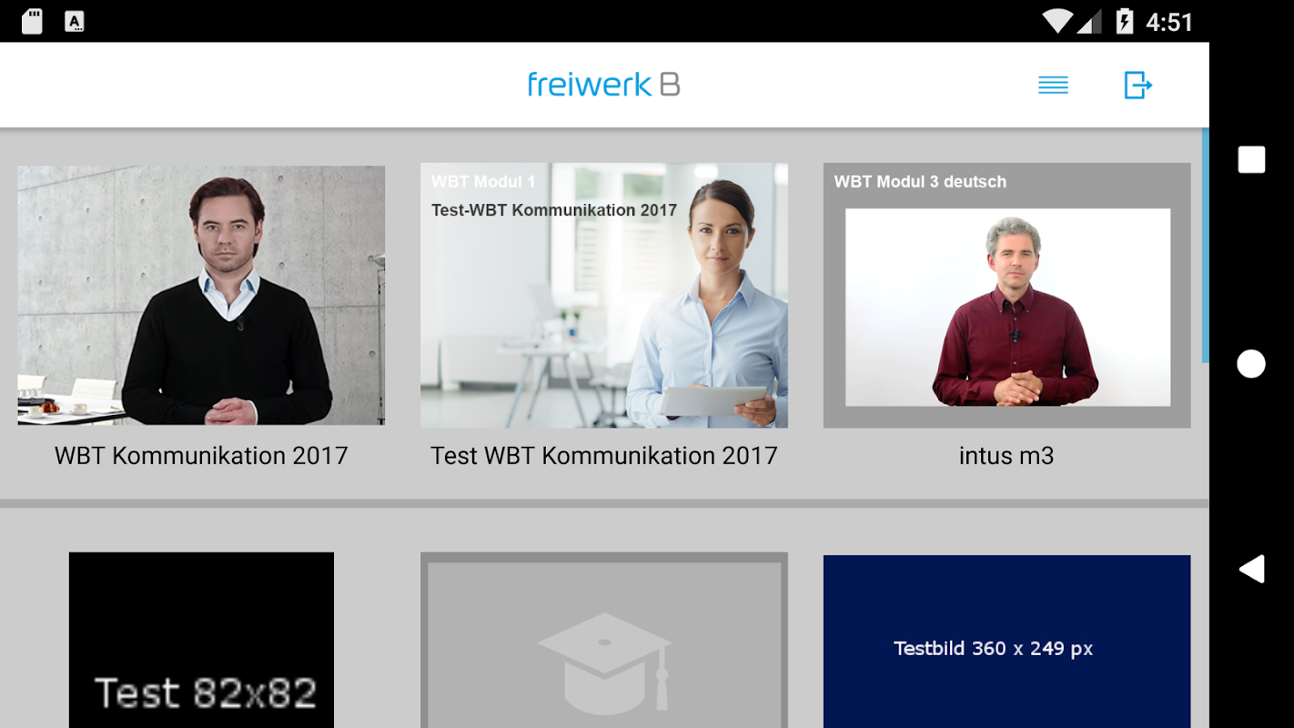Viewport: 1294px width, 728px height.
Task: Open the hamburger menu icon
Action: 1053,86
